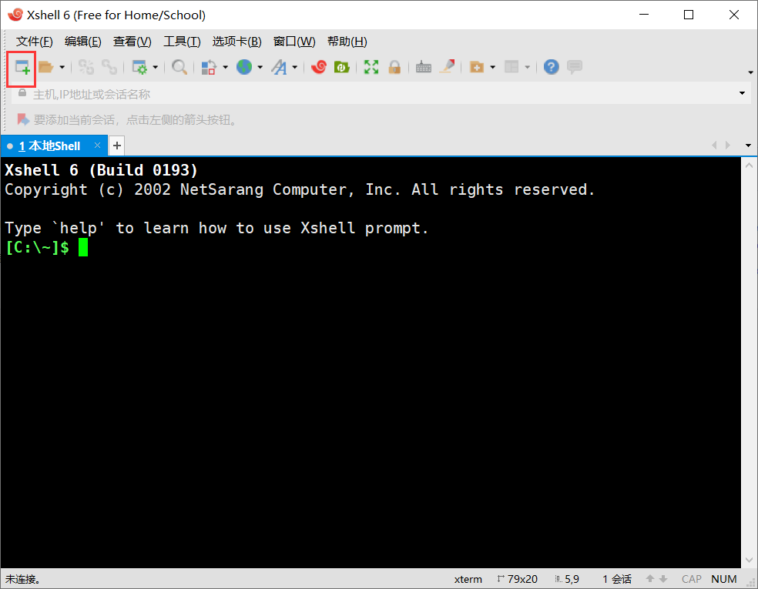Open session properties gear icon
This screenshot has width=758, height=589.
[139, 67]
